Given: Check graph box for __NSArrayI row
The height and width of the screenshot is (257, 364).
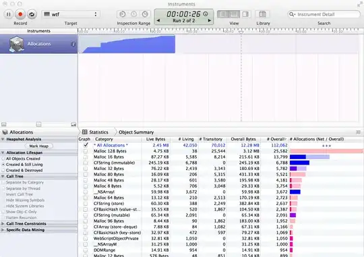Looking at the screenshot, I should (x=86, y=192).
